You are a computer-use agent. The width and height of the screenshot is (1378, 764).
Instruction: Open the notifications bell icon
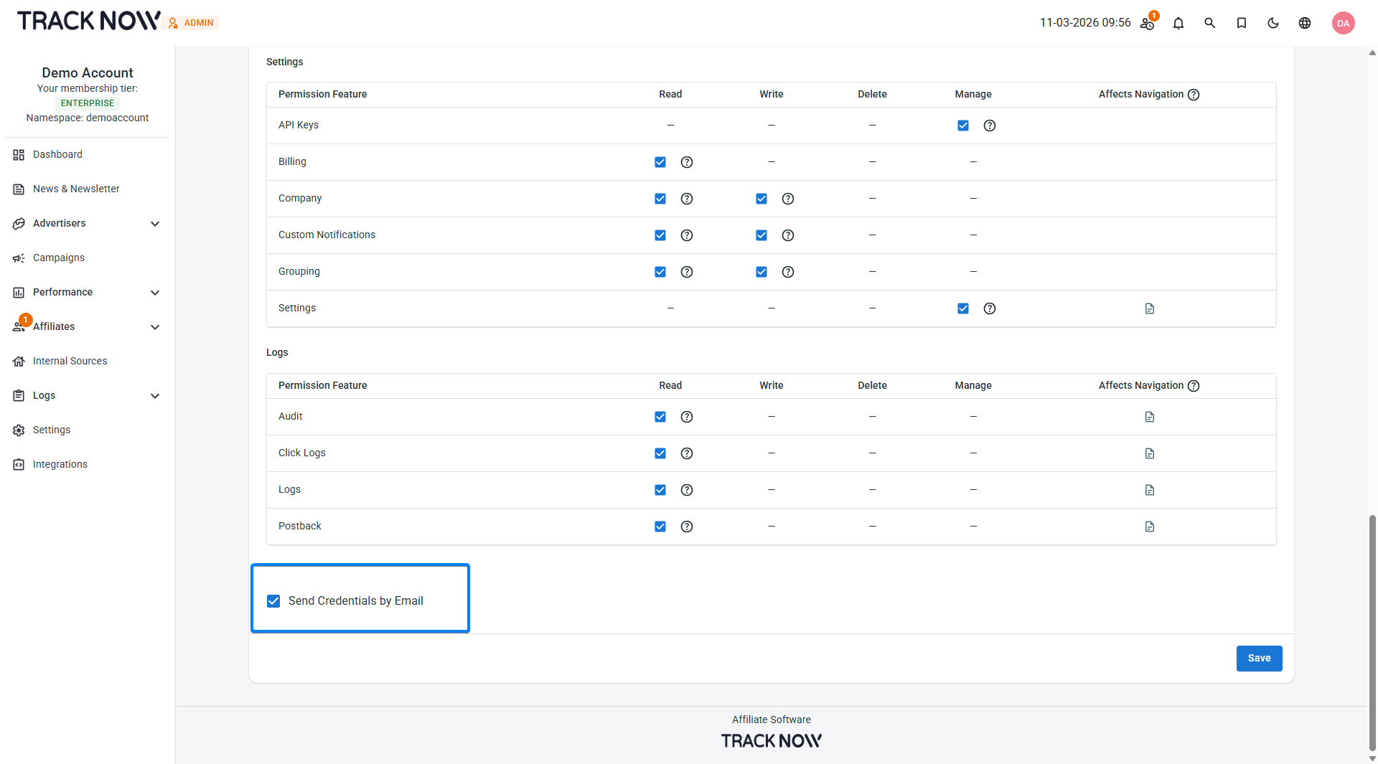click(x=1178, y=23)
